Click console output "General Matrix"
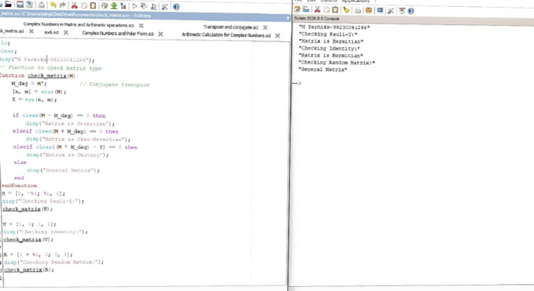Image resolution: width=534 pixels, height=291 pixels. (x=323, y=69)
